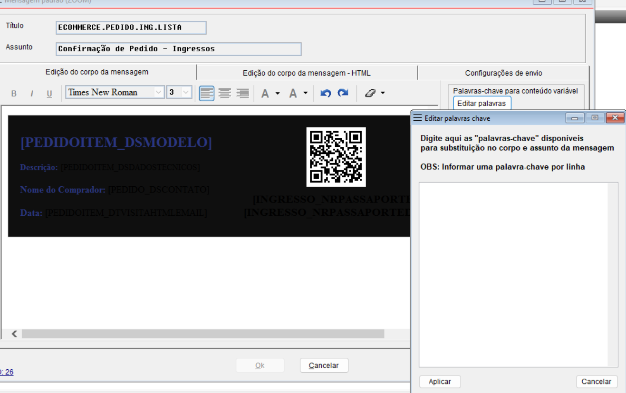The height and width of the screenshot is (393, 626).
Task: Open the font size dropdown showing 3
Action: pyautogui.click(x=186, y=93)
